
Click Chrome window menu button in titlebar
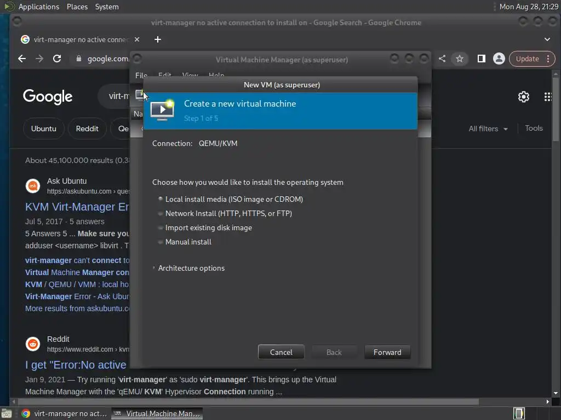(17, 22)
